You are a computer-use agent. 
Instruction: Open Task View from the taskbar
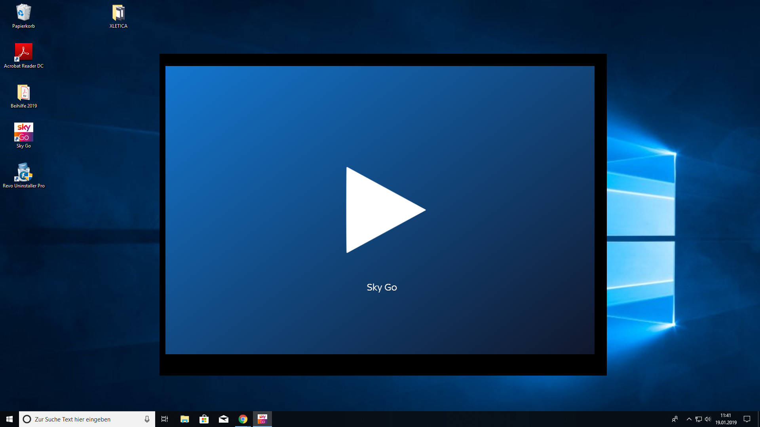[165, 419]
